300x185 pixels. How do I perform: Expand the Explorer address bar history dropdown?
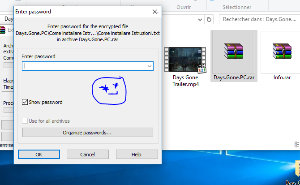[200, 19]
